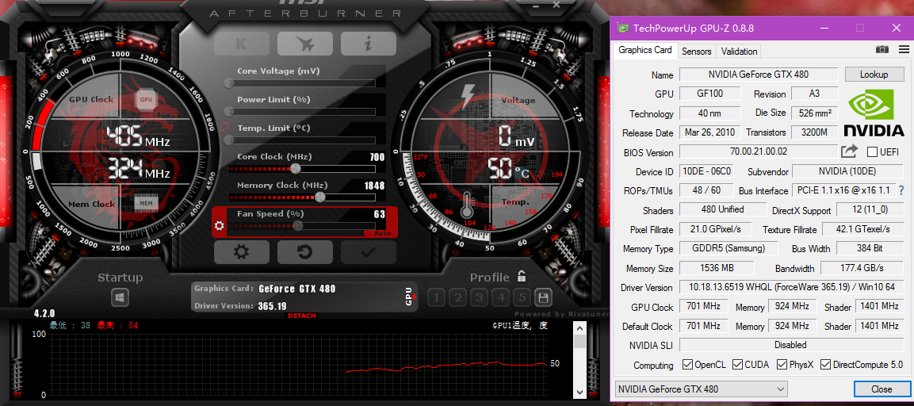Click the Lookup button
This screenshot has height=406, width=914.
click(x=874, y=75)
